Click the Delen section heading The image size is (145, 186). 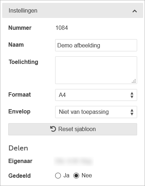(18, 148)
